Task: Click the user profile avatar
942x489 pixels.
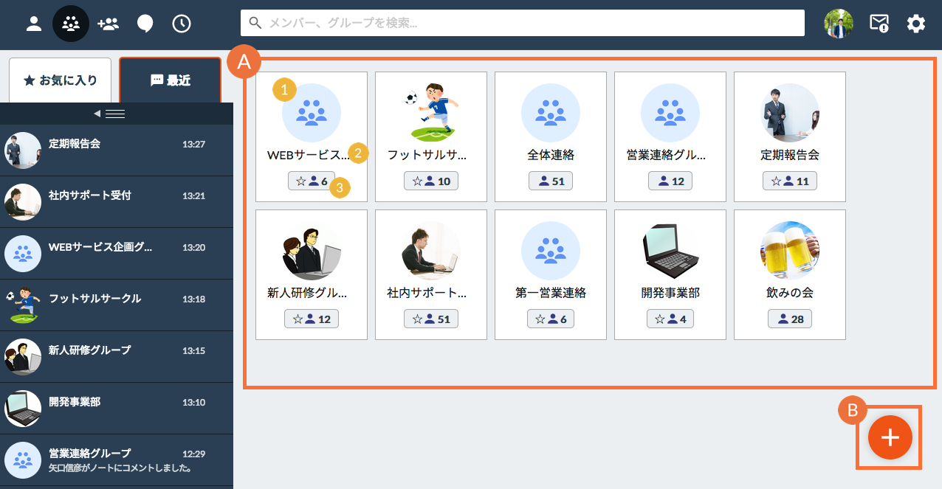Action: (839, 24)
